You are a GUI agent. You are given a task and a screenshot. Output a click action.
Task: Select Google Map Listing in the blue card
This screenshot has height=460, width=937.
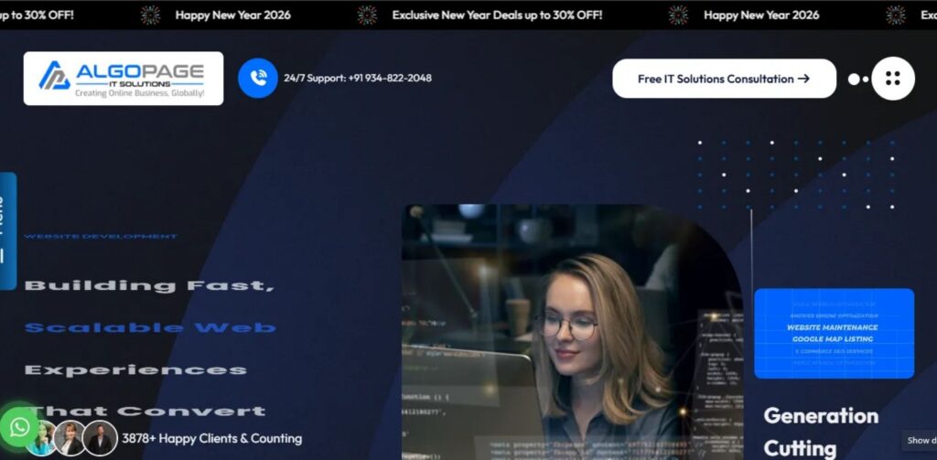[834, 339]
